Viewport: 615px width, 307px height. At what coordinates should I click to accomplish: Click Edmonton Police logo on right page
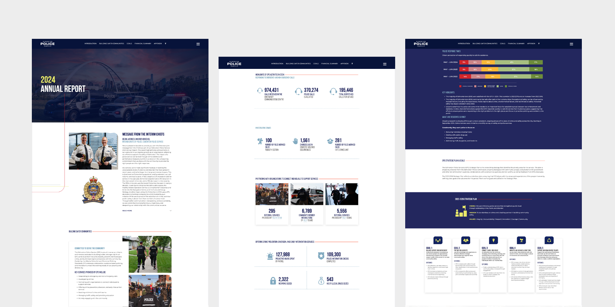point(421,44)
